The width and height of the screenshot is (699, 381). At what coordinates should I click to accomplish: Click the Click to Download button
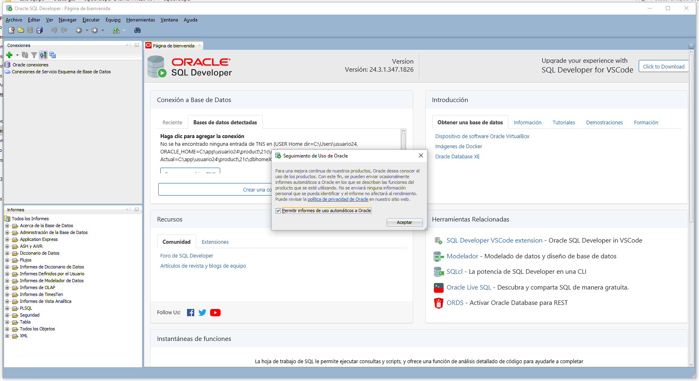click(663, 66)
